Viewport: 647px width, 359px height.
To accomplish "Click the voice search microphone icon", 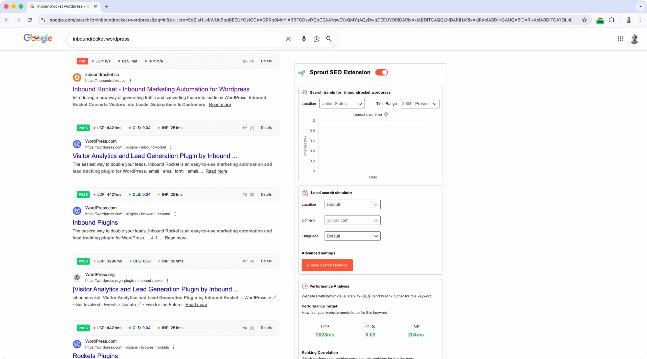I will 304,39.
